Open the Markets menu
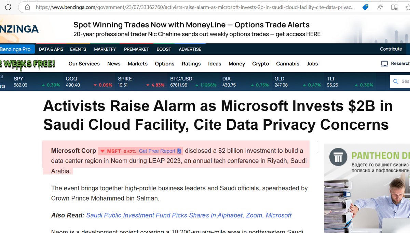 click(137, 64)
